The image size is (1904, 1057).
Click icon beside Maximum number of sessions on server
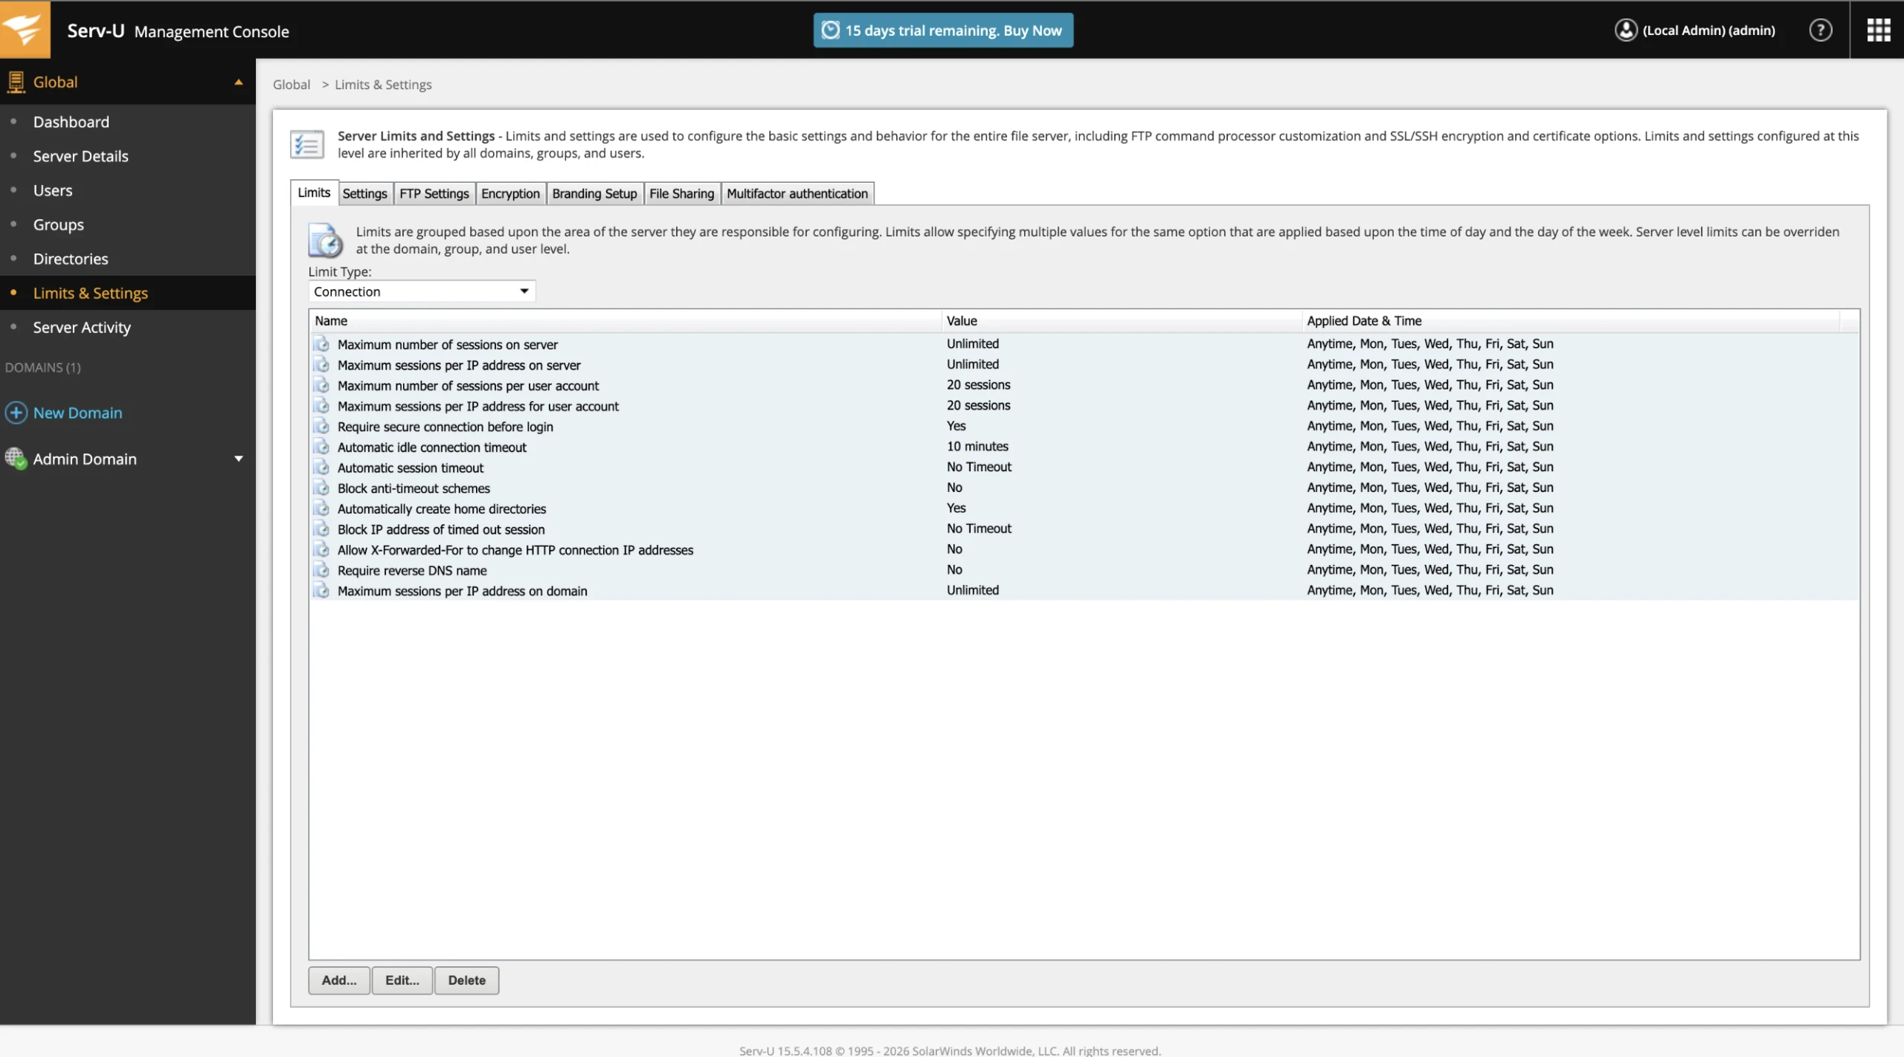click(x=321, y=344)
